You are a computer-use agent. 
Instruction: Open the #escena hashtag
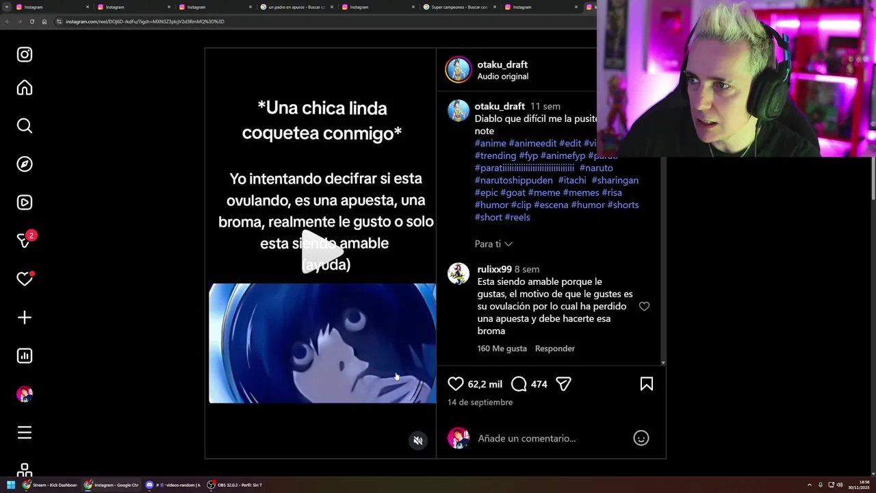(551, 205)
